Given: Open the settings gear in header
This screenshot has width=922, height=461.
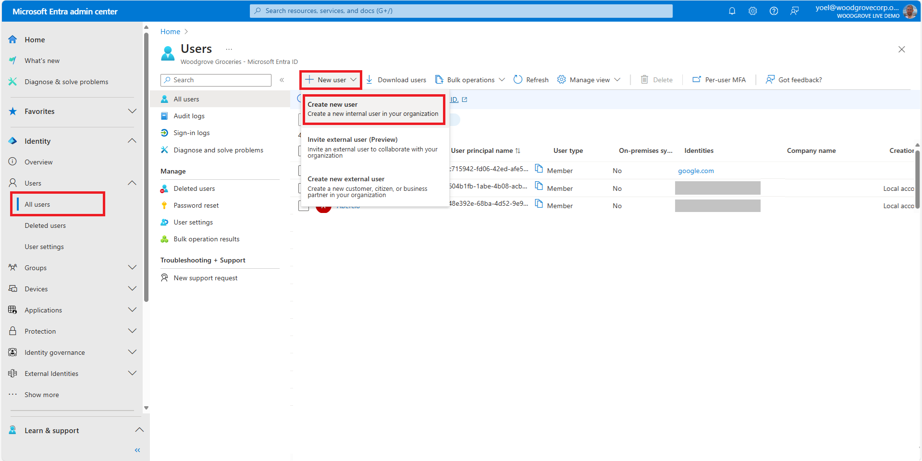Looking at the screenshot, I should [752, 11].
